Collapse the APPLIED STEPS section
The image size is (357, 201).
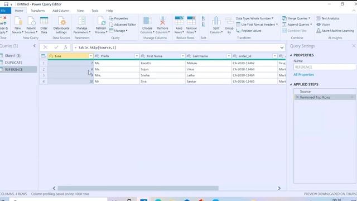click(291, 84)
